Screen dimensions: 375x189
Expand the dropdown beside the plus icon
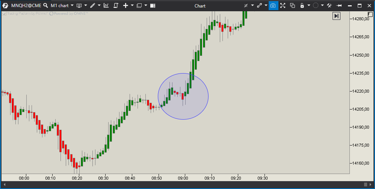(132, 6)
